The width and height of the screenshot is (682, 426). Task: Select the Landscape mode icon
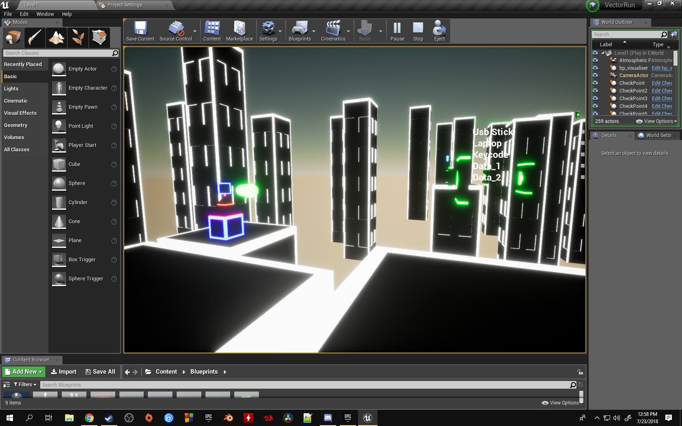(x=56, y=37)
